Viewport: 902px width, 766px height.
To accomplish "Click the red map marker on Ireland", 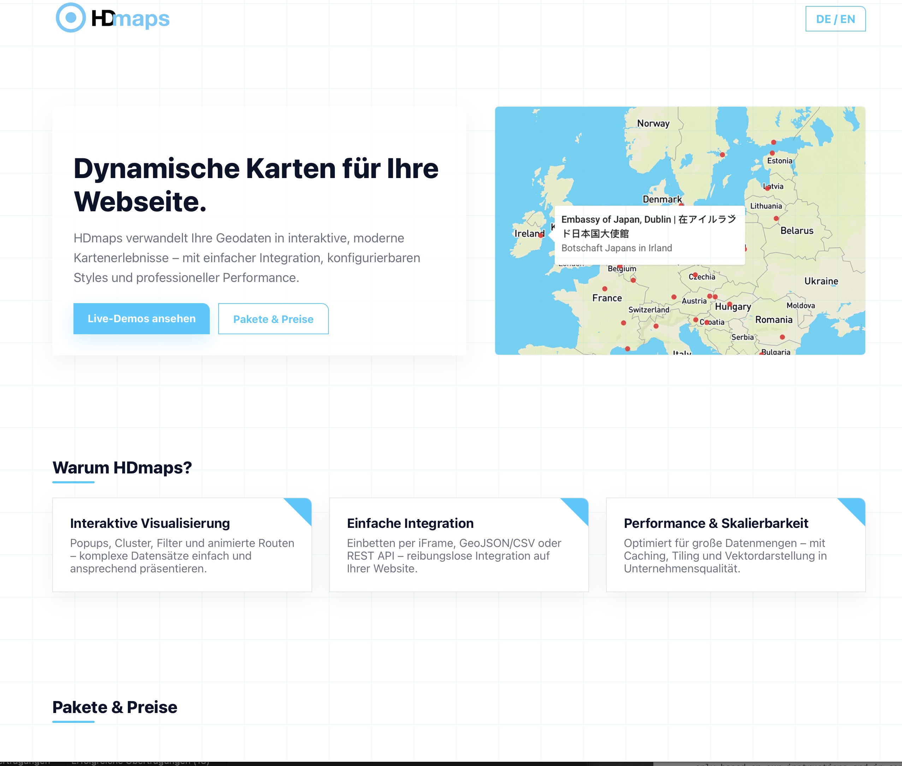I will (541, 235).
